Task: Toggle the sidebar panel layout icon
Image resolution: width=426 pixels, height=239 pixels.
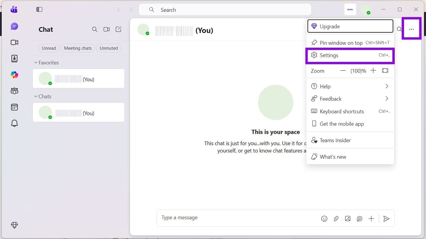Action: (39, 10)
